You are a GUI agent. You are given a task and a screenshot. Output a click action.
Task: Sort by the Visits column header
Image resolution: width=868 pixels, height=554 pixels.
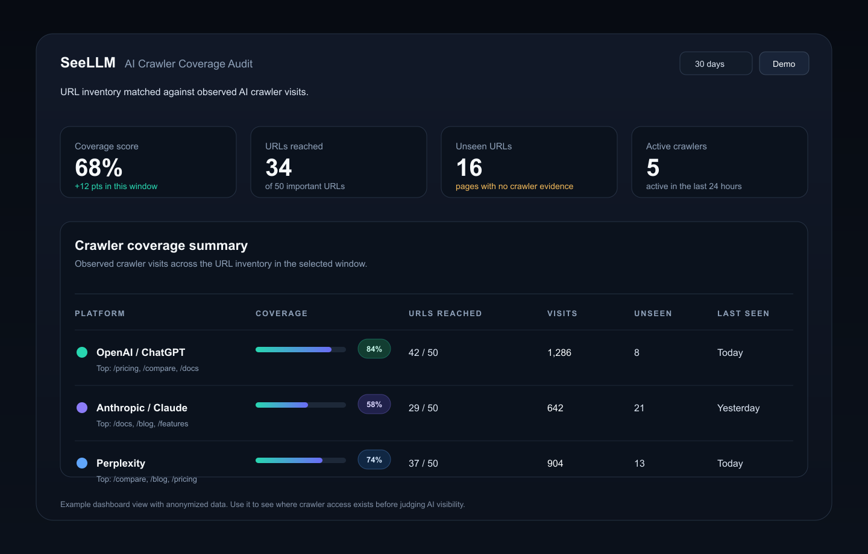562,313
